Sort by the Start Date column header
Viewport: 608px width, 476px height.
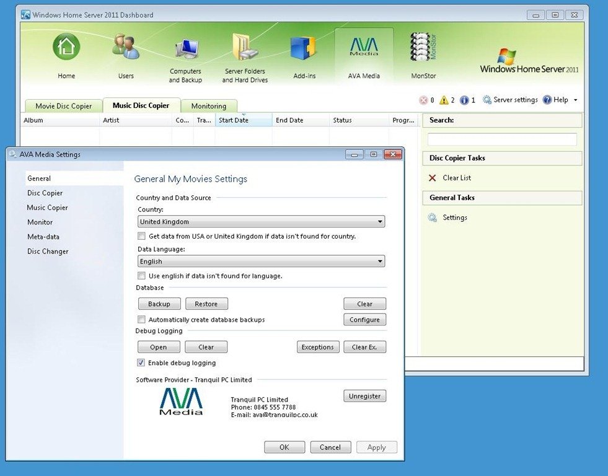click(x=244, y=120)
